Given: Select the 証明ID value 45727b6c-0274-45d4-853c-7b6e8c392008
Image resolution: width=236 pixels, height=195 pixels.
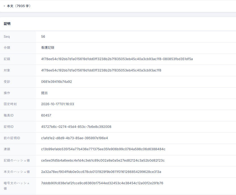Looking at the screenshot, I should click(x=76, y=127).
